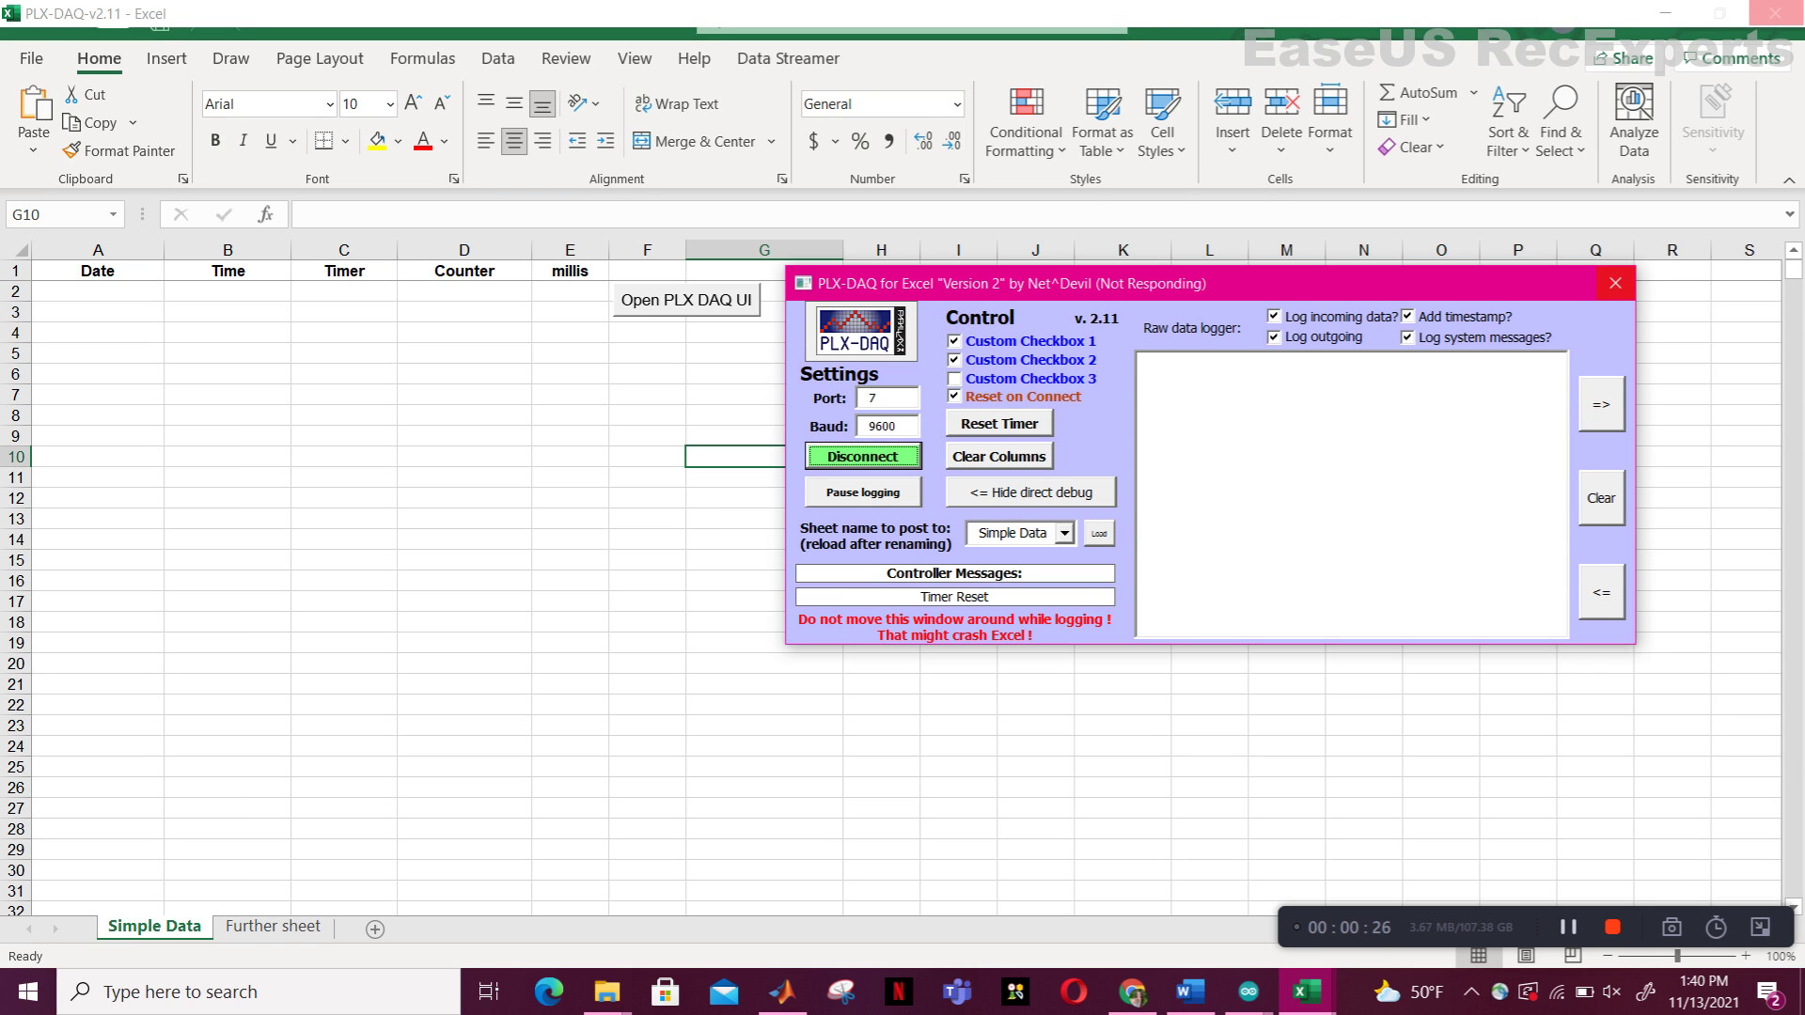Open the sheet name Simple Data dropdown
Screen dimensions: 1805x1015
1064,533
